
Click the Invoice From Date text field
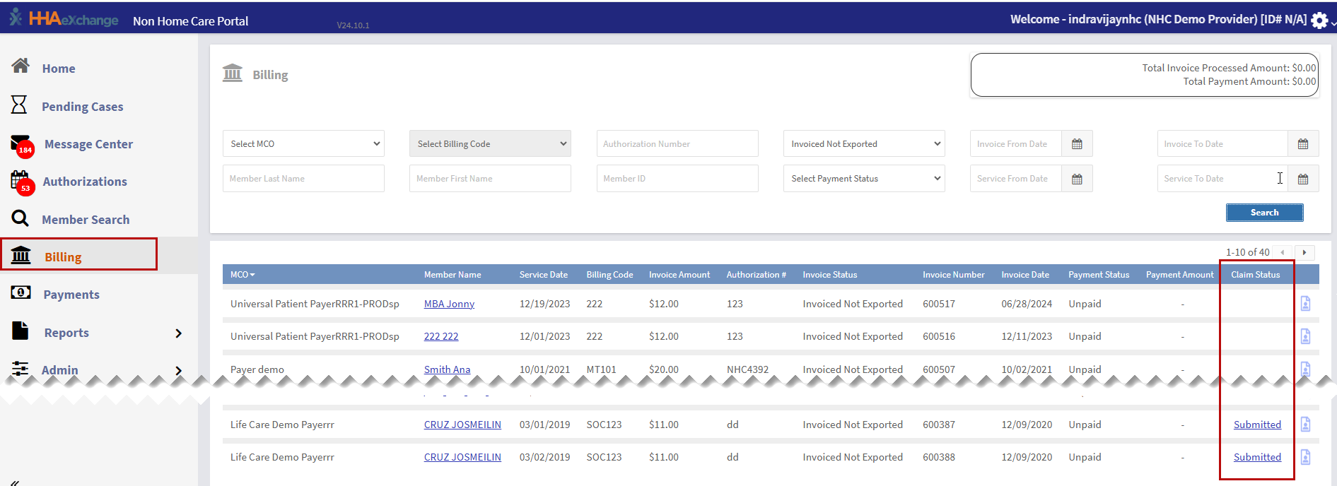pos(1016,144)
